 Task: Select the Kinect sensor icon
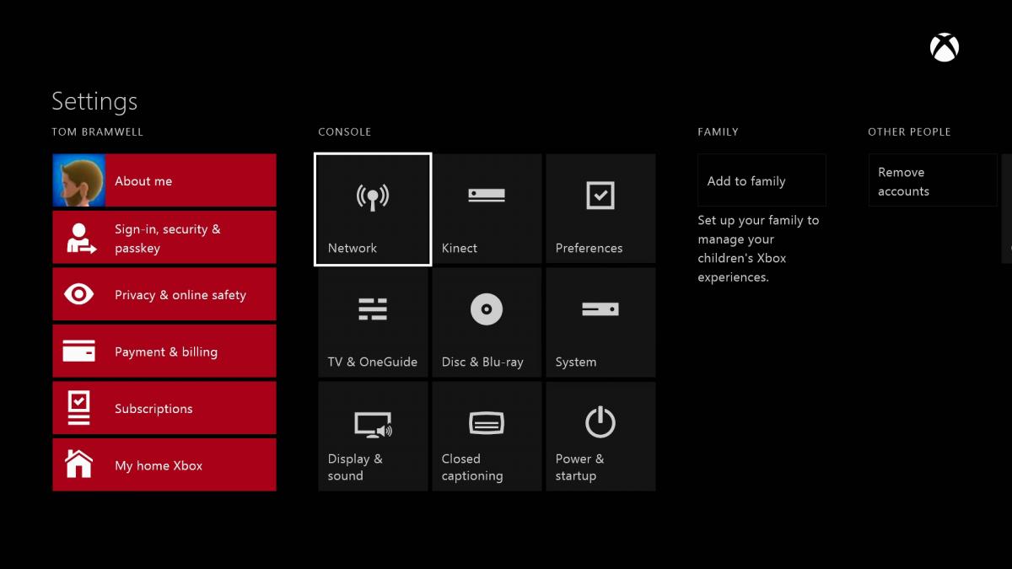tap(487, 195)
